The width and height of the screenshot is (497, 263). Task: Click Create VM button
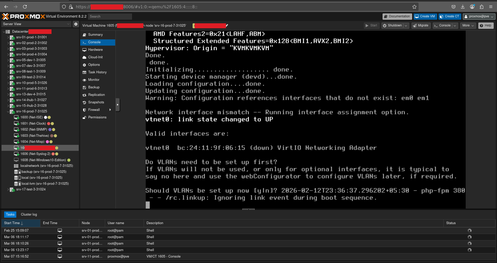[x=425, y=17]
